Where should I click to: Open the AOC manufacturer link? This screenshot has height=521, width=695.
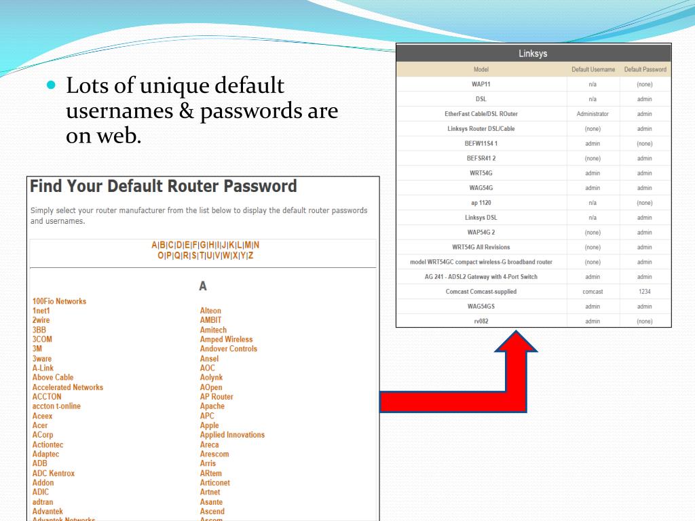(x=208, y=368)
